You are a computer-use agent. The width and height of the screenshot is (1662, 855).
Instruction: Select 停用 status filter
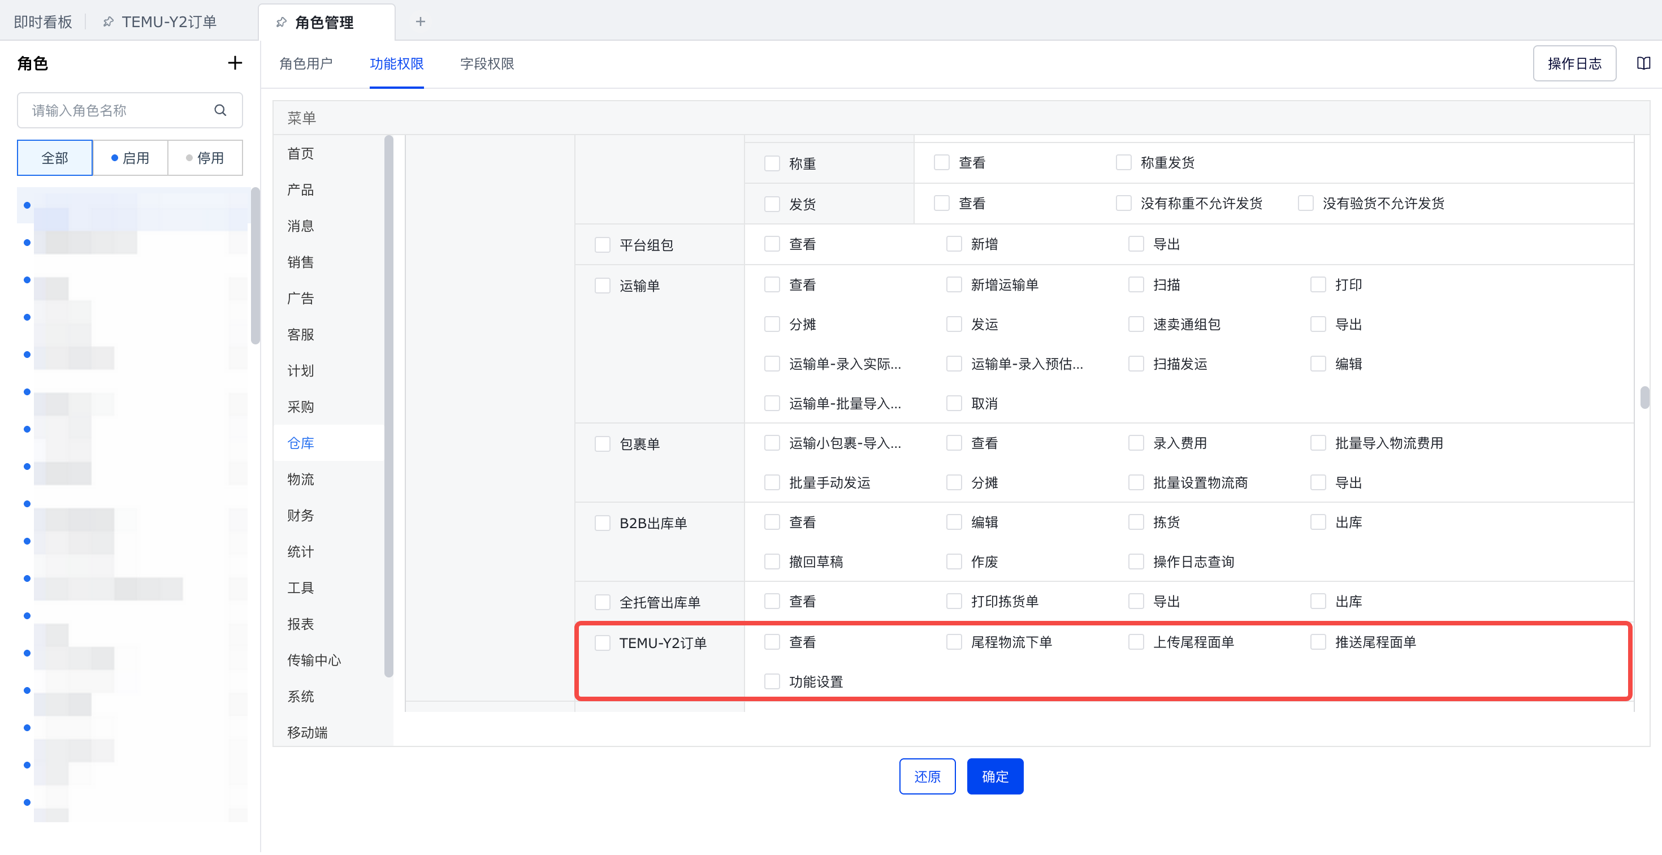[x=205, y=158]
